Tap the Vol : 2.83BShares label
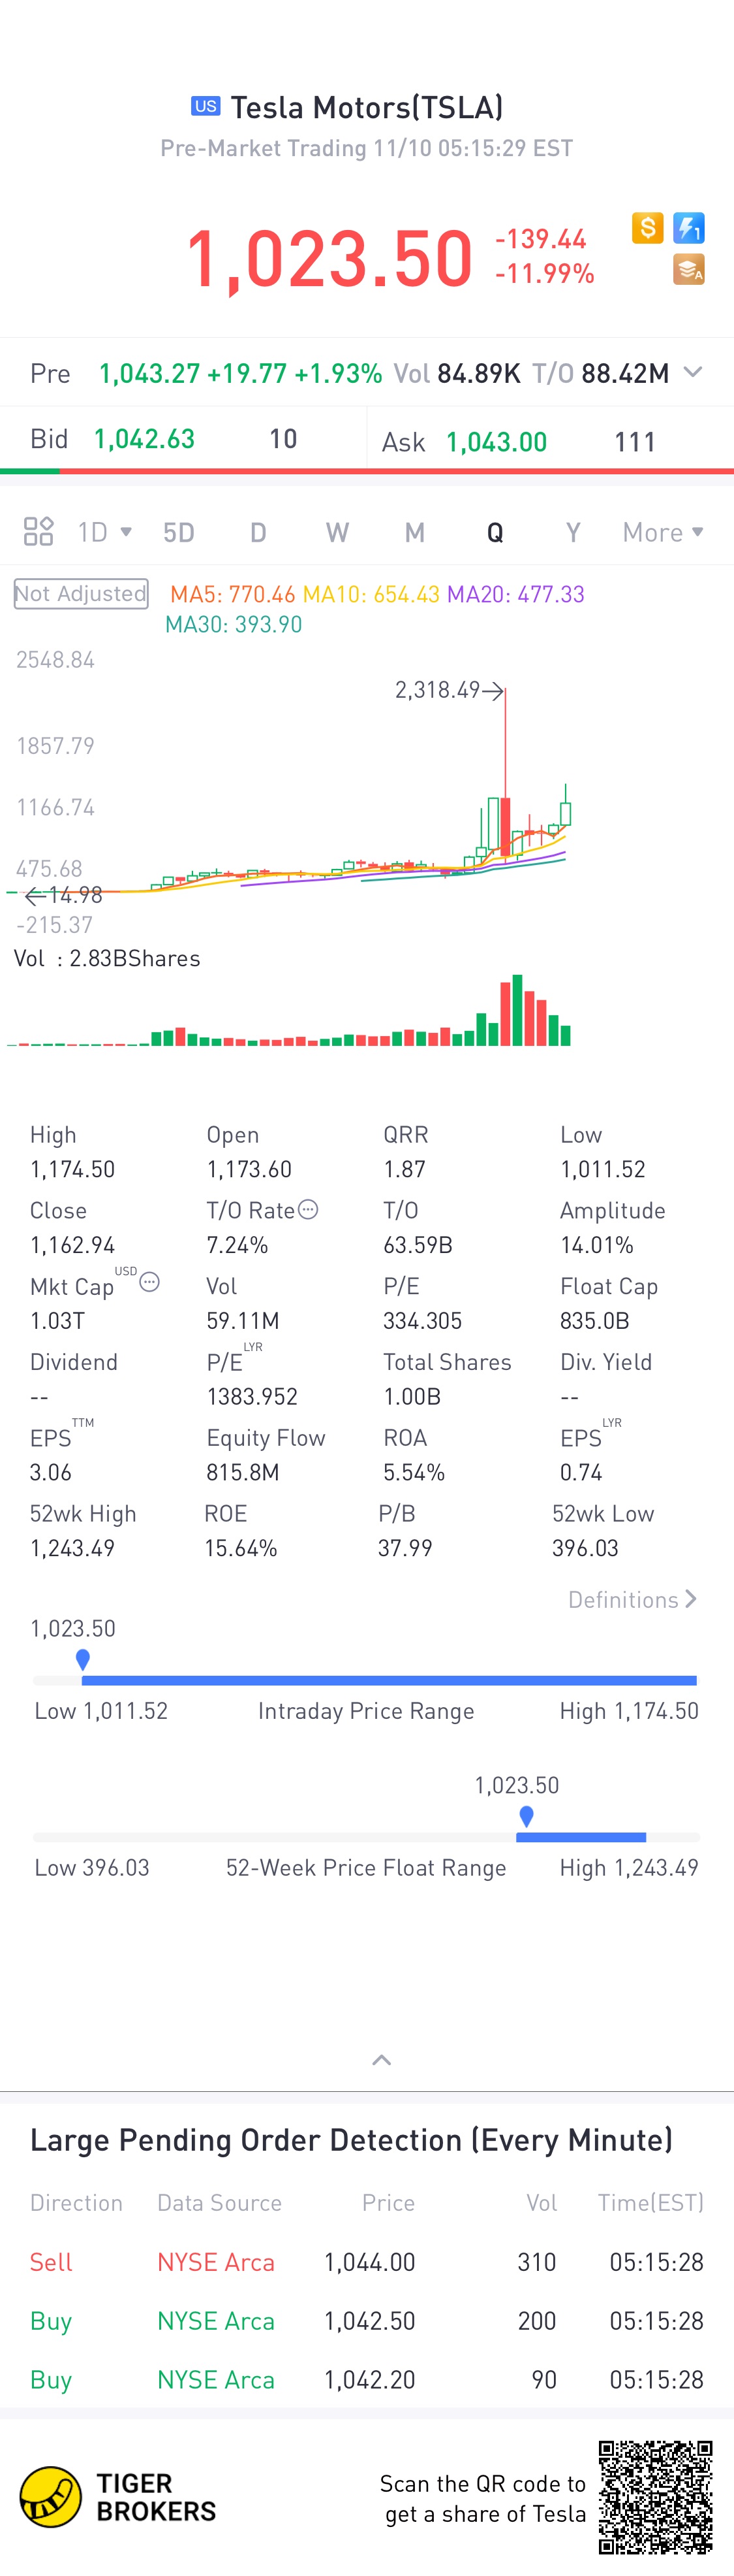Screen dimensions: 734x2576 click(x=107, y=958)
